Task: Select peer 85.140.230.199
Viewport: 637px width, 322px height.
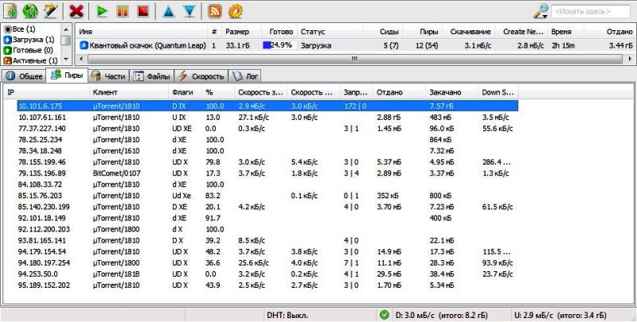Action: [x=268, y=207]
